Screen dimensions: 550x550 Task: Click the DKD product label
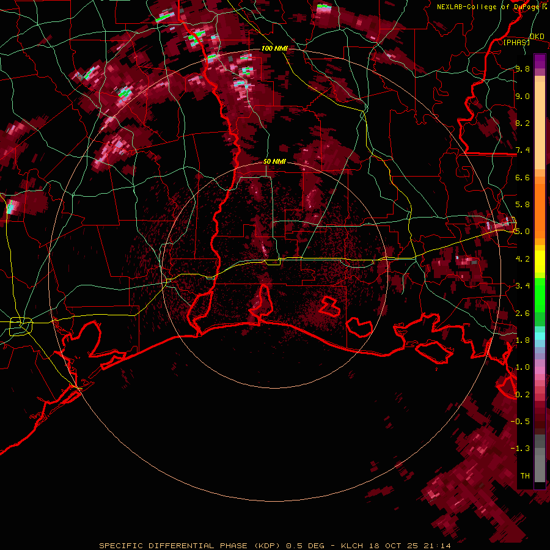pos(537,37)
